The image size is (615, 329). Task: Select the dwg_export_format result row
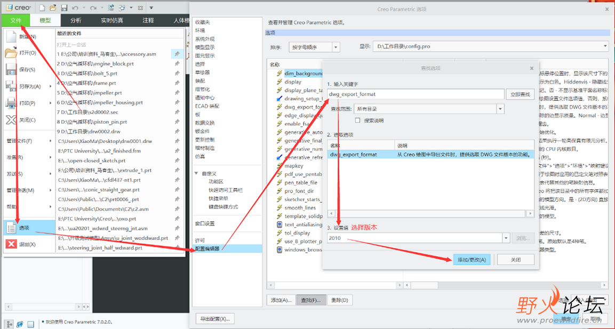coord(430,155)
